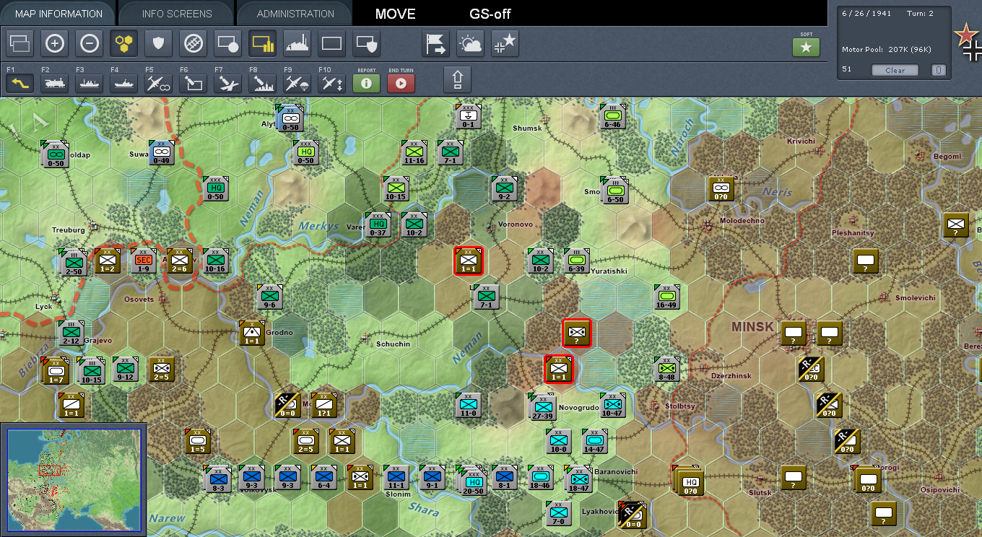Image resolution: width=982 pixels, height=537 pixels.
Task: Click the MINSK city label
Action: 753,327
